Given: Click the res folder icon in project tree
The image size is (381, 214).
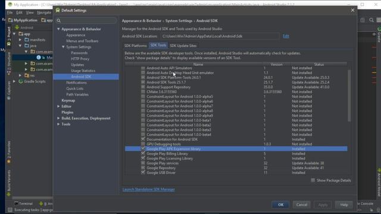Looking at the screenshot, I should 27,75.
